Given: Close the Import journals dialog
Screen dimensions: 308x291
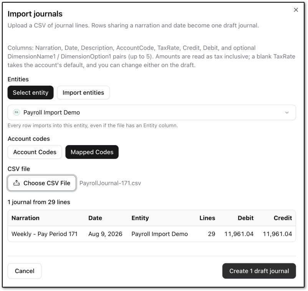Looking at the screenshot, I should pos(296,10).
